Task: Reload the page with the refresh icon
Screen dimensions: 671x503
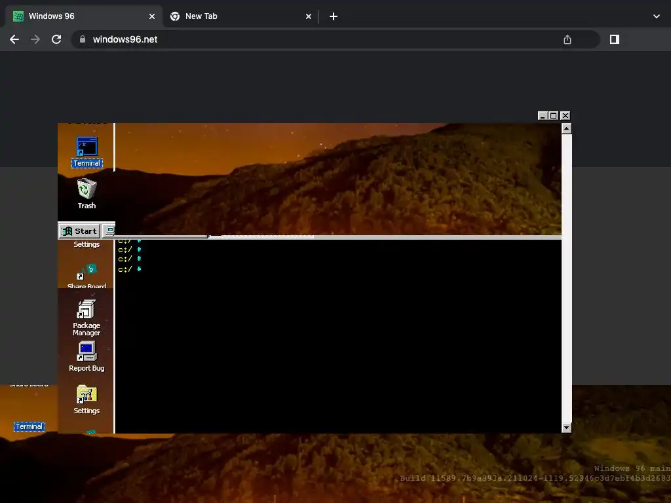Action: tap(56, 39)
